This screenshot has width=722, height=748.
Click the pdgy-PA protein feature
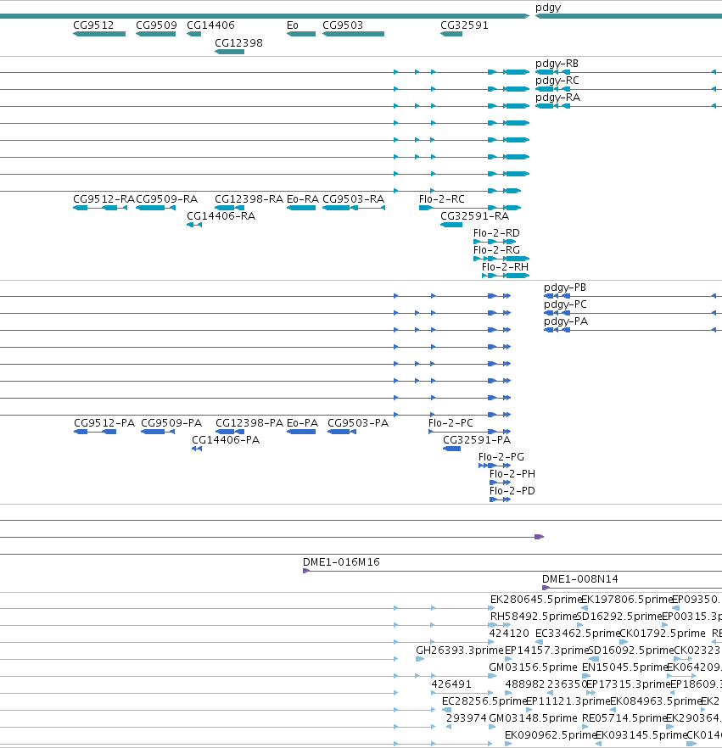click(633, 330)
